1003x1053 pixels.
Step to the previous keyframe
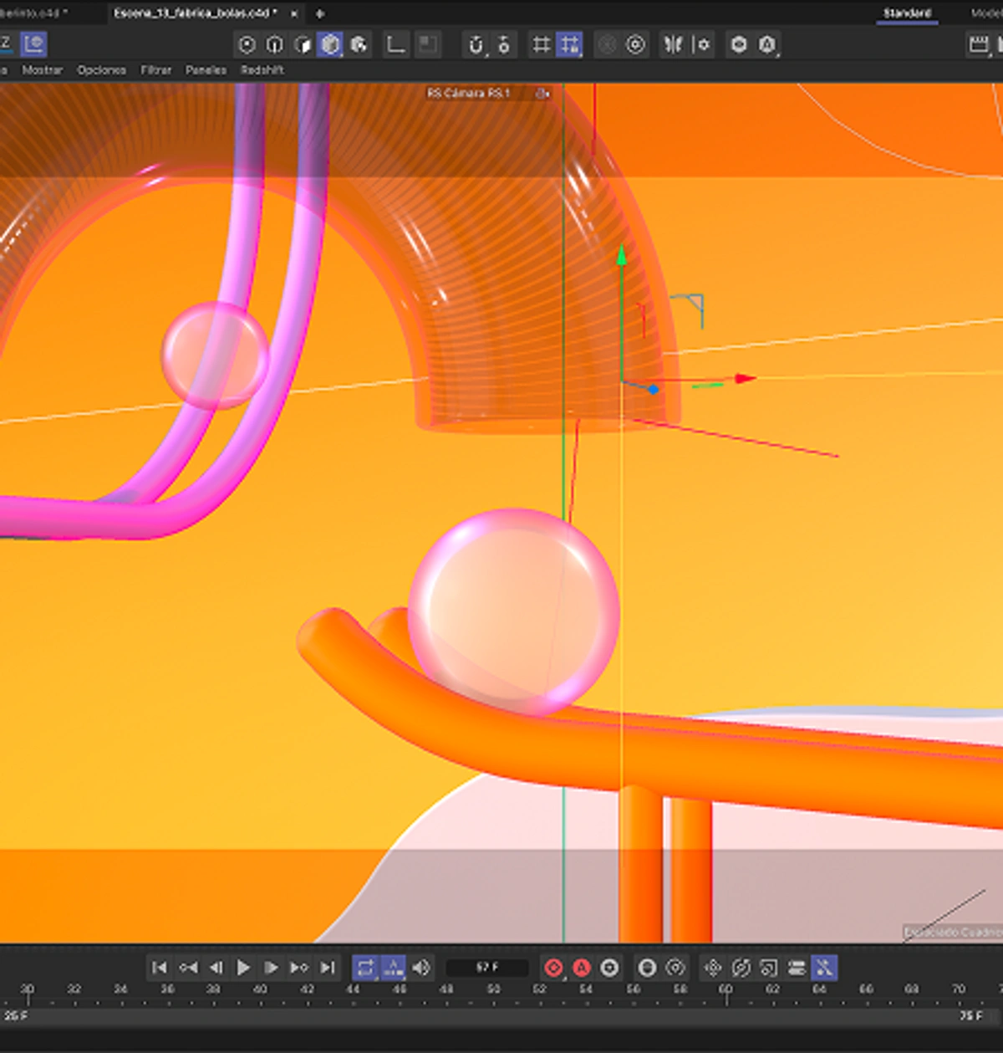188,968
